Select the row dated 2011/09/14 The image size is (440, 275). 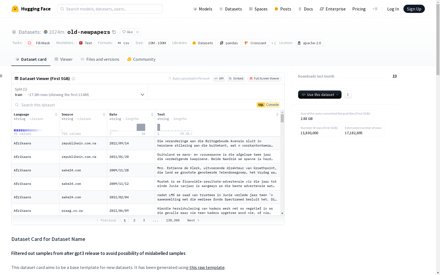(146, 143)
